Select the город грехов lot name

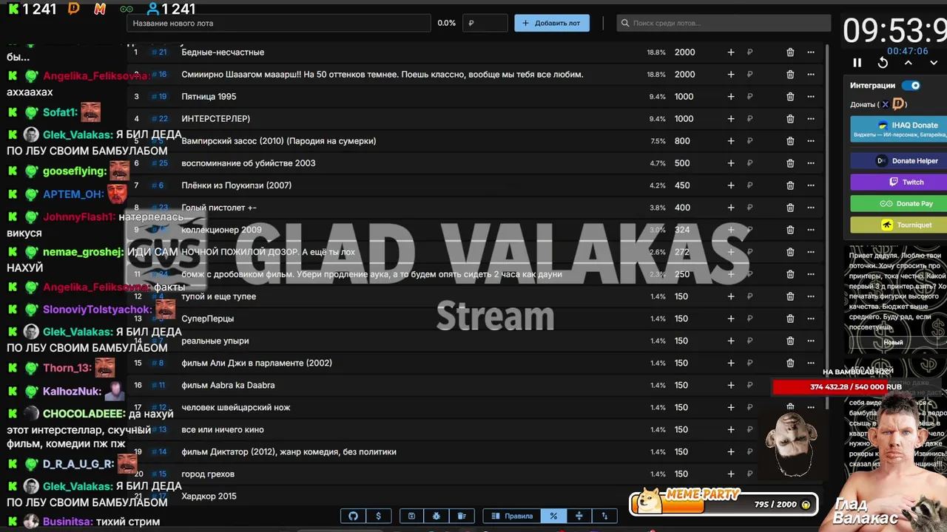(208, 474)
